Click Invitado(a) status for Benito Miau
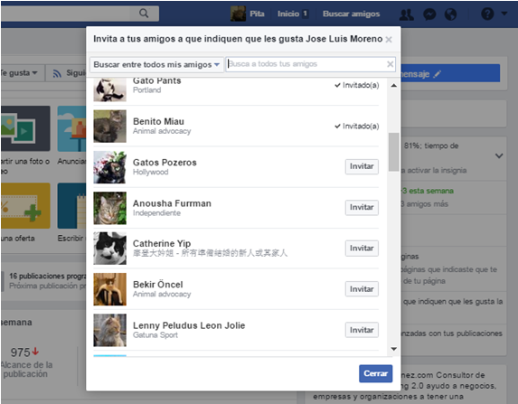This screenshot has height=404, width=518. click(x=357, y=127)
